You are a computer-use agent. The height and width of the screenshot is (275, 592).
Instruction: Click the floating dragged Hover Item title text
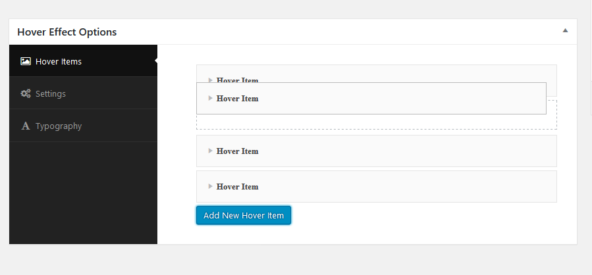tap(238, 99)
